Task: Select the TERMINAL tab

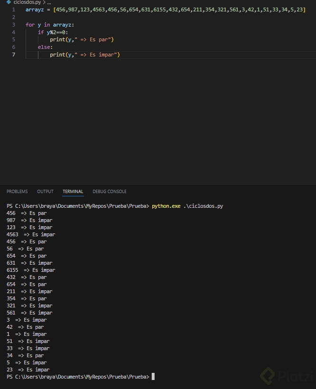Action: coord(73,192)
